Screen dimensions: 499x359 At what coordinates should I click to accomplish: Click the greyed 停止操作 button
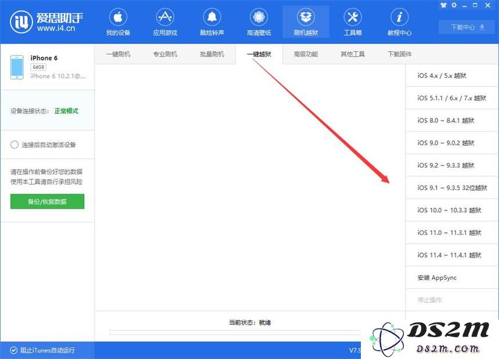452,300
